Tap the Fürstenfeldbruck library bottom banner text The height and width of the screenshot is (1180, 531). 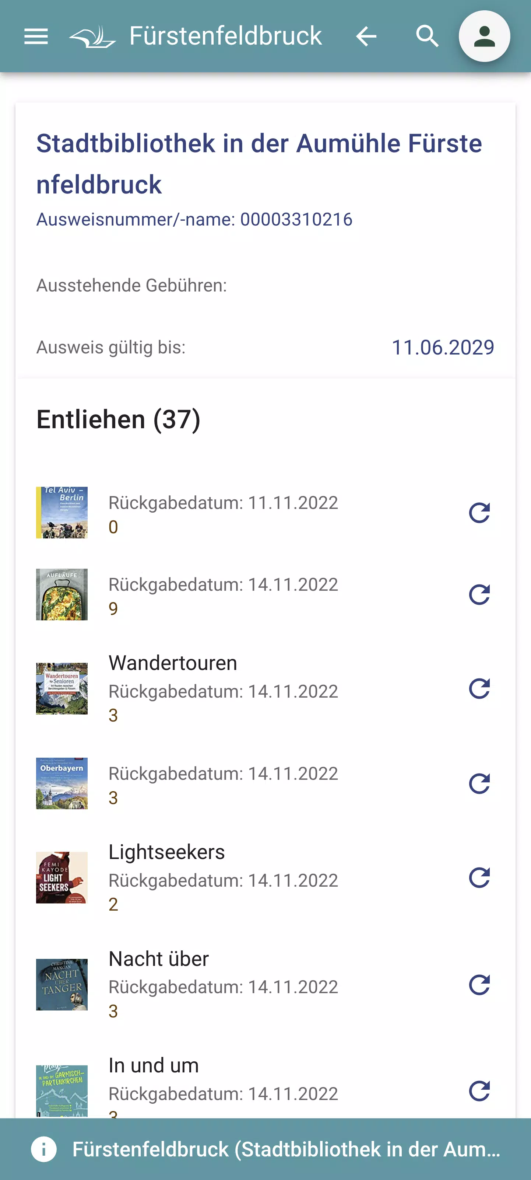pos(286,1149)
